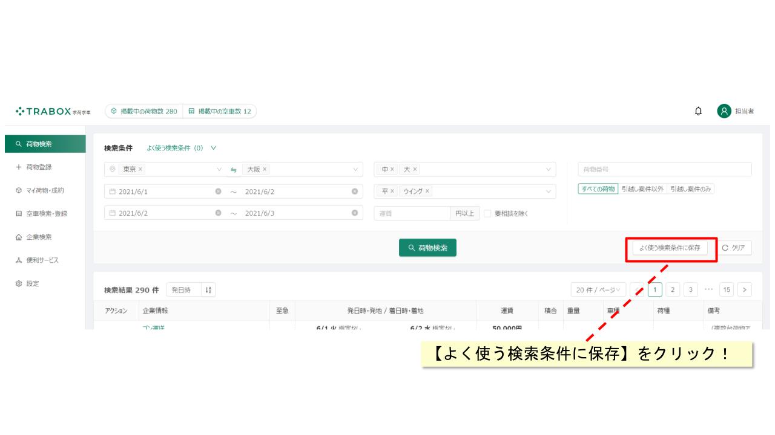Screen dimensions: 775x435
Task: Click the TRABOX logo
Action: point(53,112)
